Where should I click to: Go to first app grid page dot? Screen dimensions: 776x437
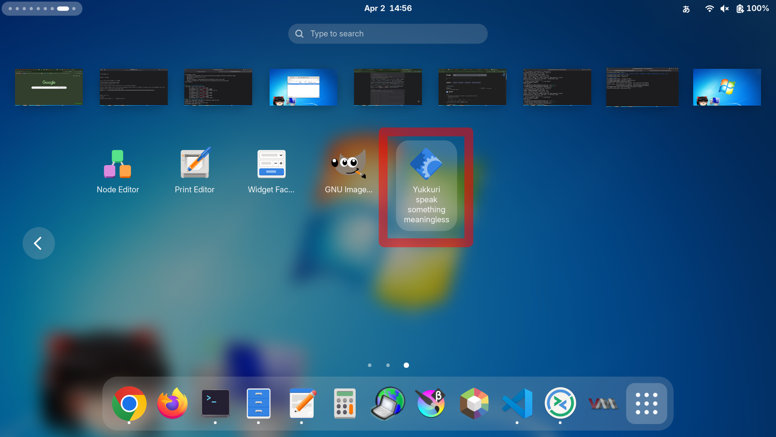coord(369,365)
